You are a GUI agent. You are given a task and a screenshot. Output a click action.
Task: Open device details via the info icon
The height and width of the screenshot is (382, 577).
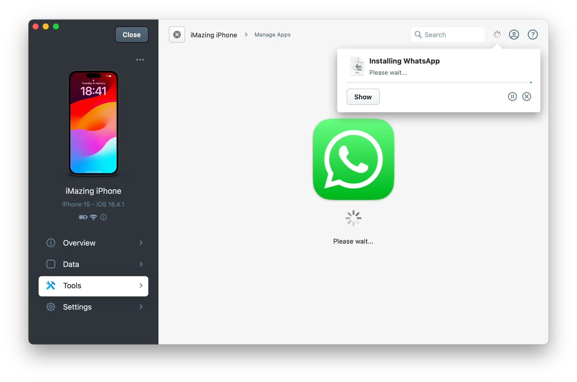103,217
